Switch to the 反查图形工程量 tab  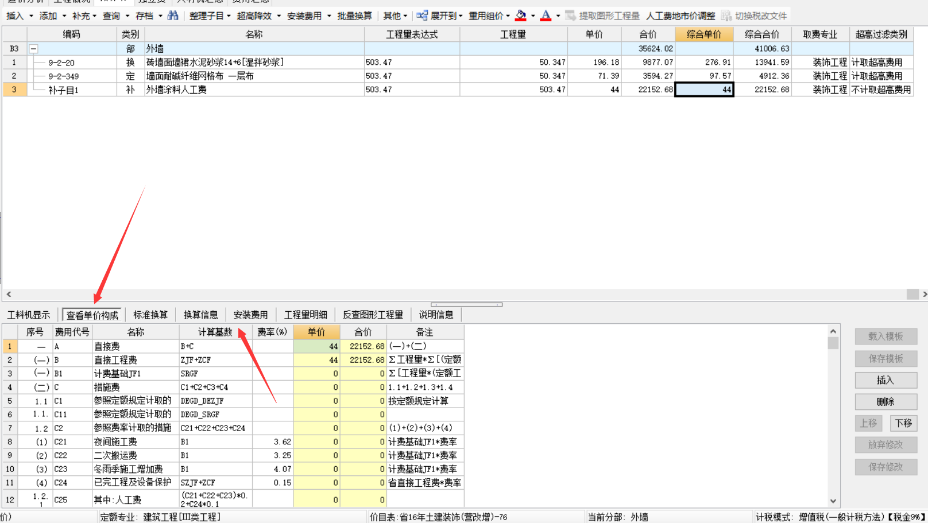(x=373, y=315)
